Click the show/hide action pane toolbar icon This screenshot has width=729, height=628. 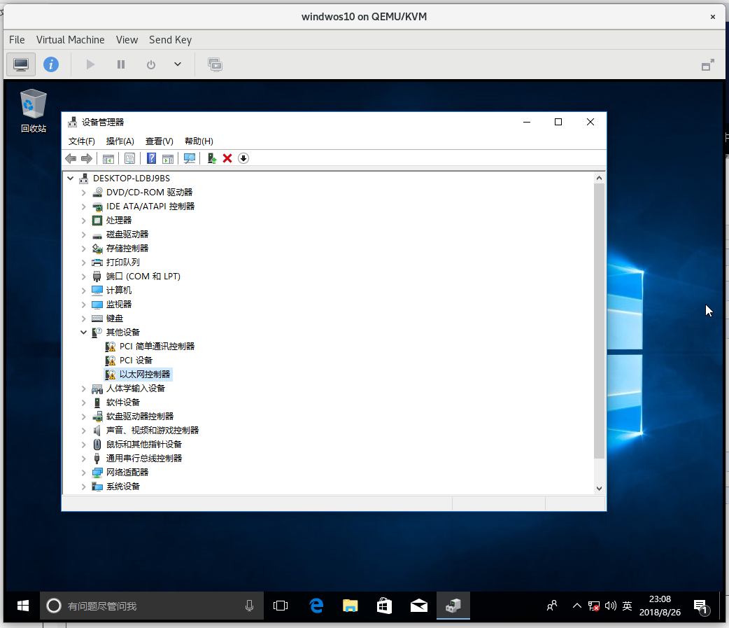click(168, 159)
